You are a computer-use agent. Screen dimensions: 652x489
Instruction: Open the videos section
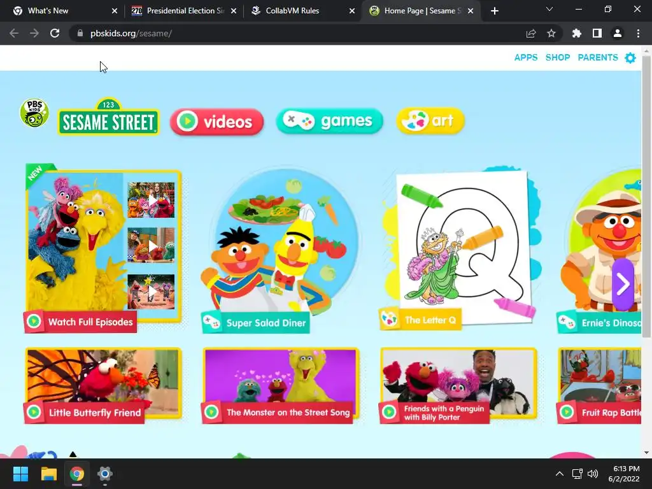click(x=216, y=122)
